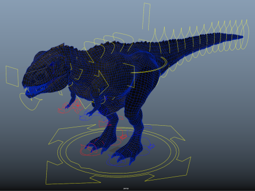The width and height of the screenshot is (255, 191).
Task: Select the yellow hip arc control around the pelvis
Action: 149,65
